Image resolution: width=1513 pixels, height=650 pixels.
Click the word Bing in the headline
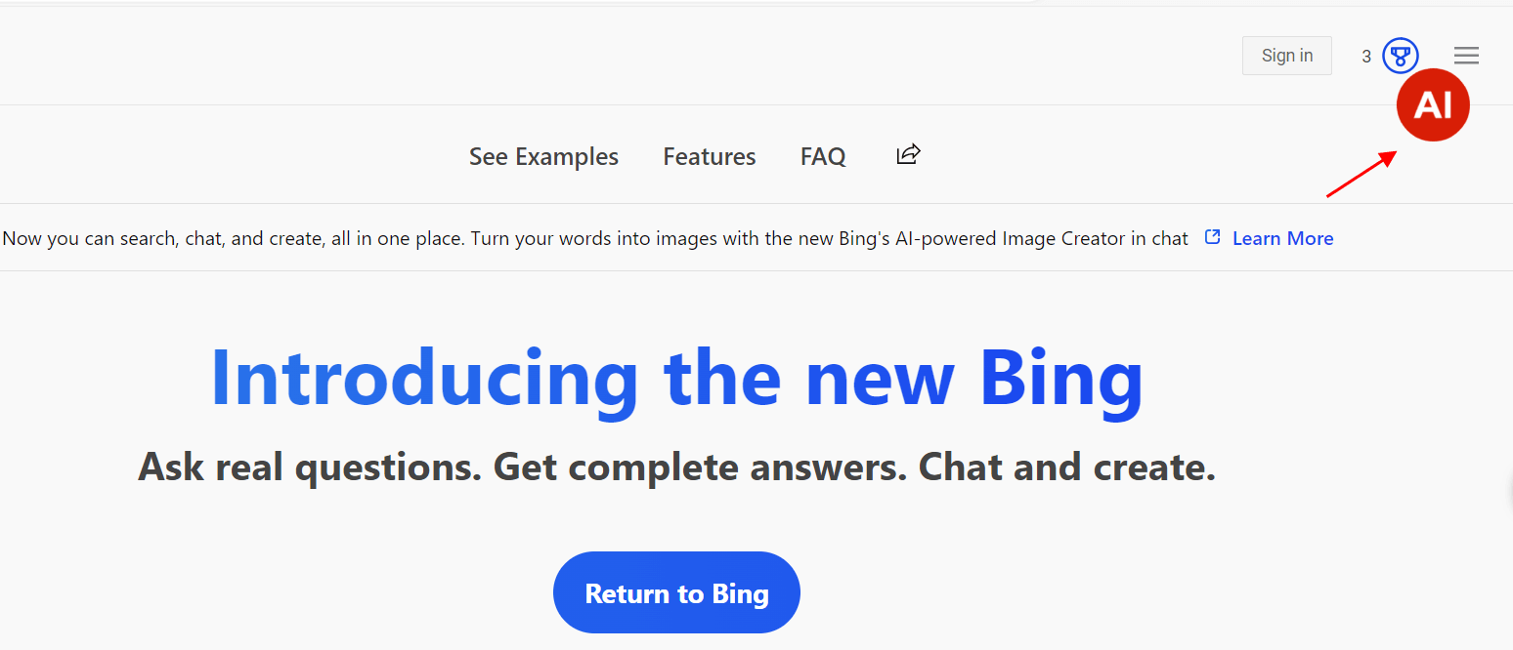tap(1061, 381)
